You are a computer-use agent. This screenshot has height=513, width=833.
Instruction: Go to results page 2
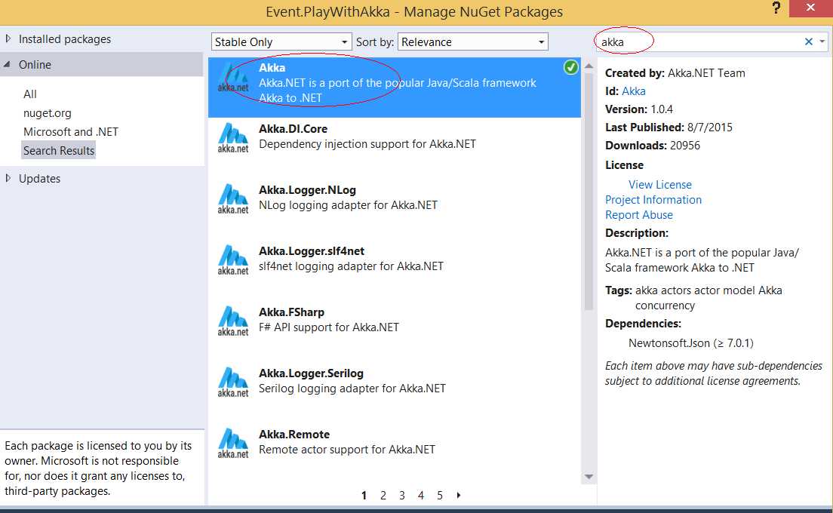click(383, 496)
